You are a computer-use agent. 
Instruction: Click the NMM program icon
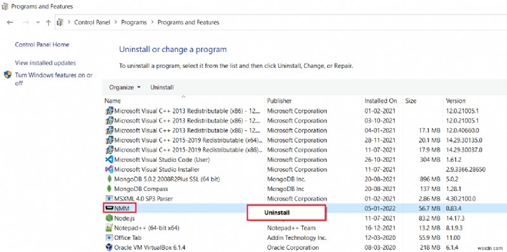(109, 208)
